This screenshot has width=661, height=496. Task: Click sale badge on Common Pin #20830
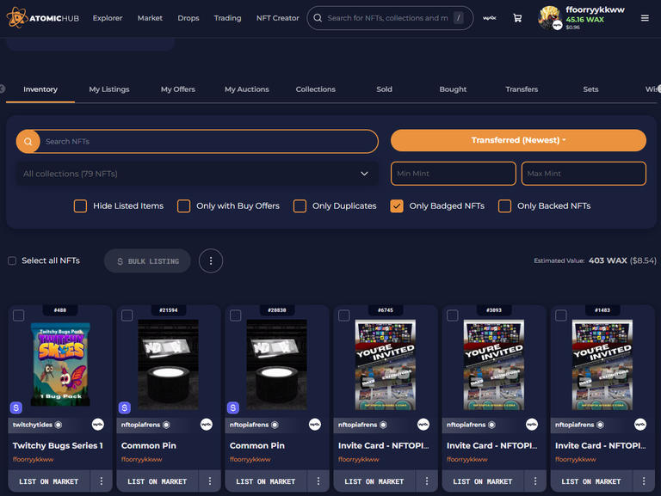point(232,407)
